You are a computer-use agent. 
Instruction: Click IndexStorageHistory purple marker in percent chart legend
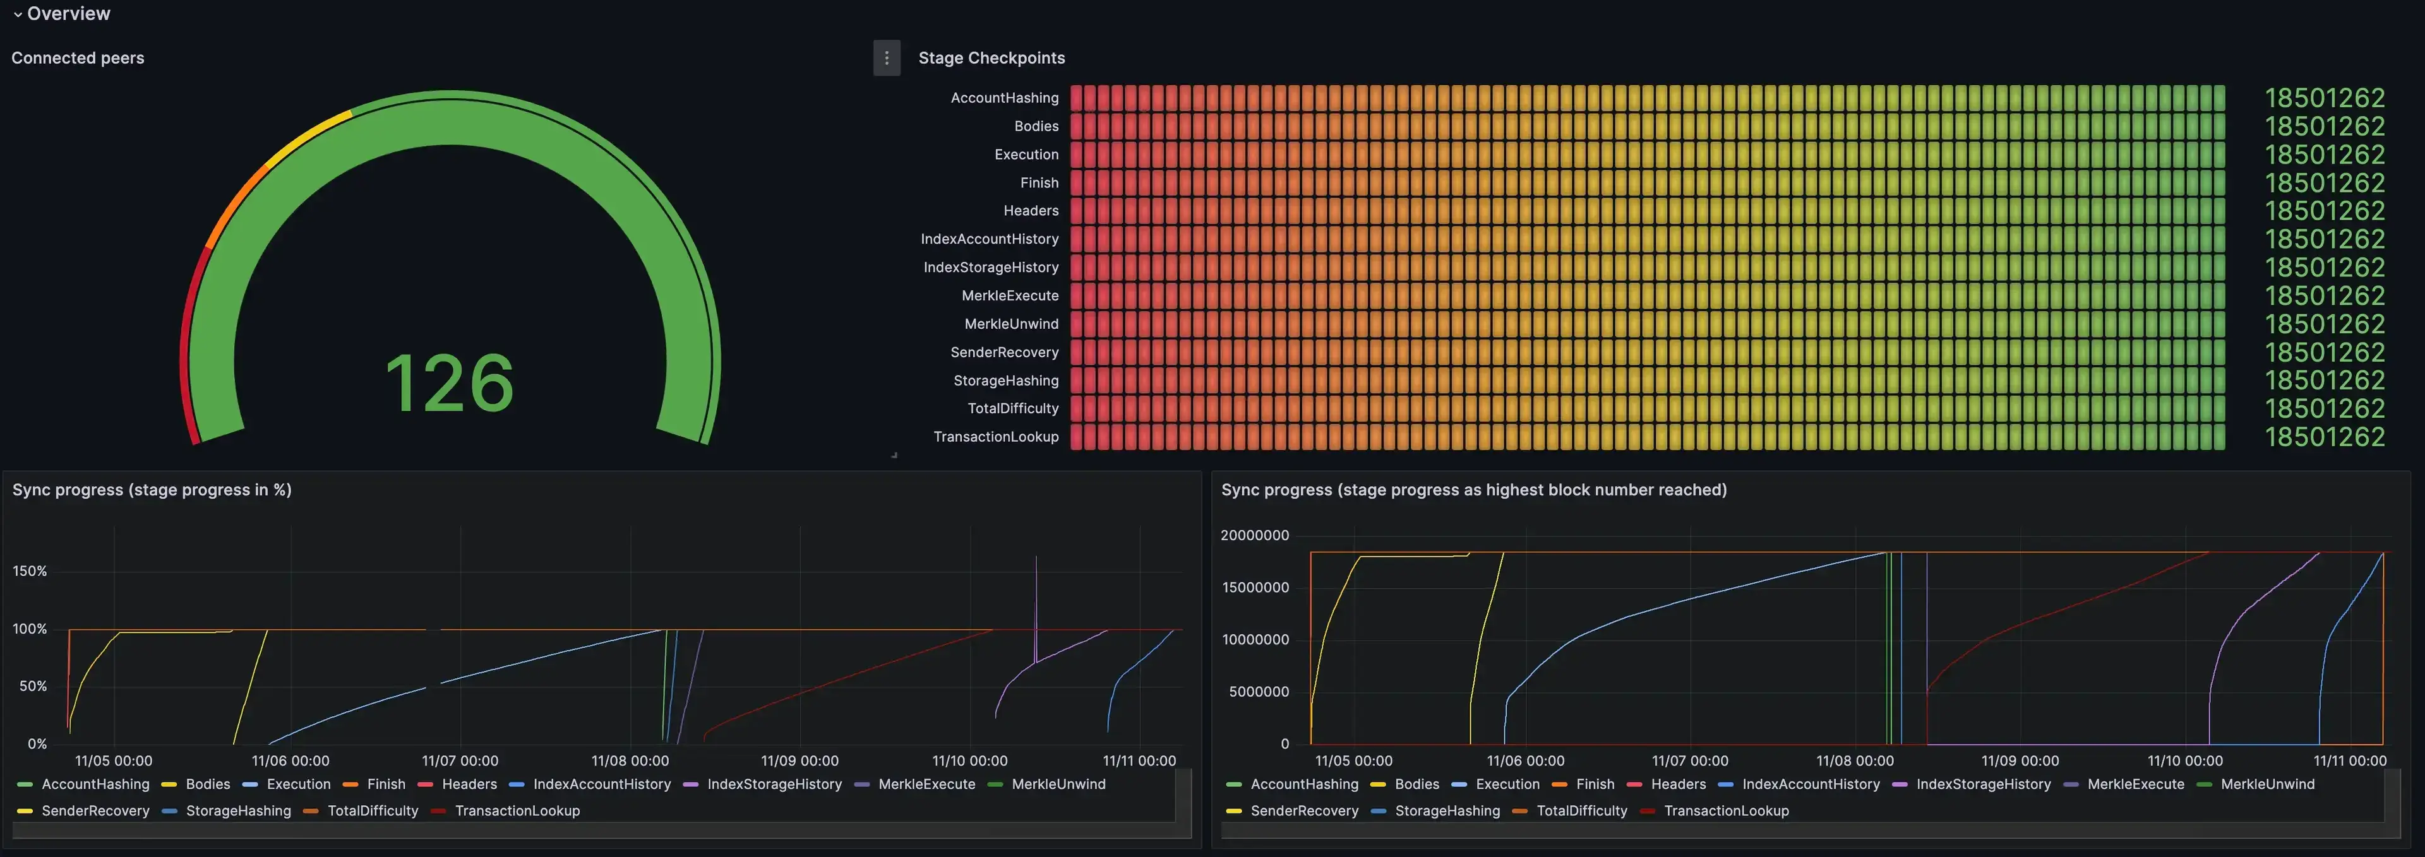click(691, 784)
